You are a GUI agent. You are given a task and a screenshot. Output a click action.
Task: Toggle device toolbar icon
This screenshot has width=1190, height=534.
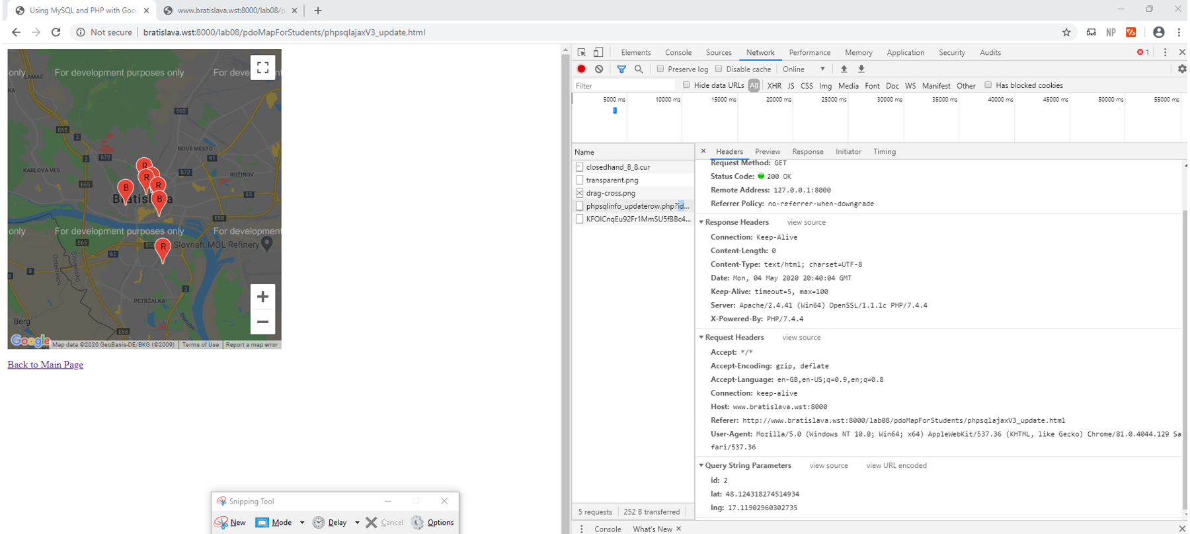pyautogui.click(x=598, y=52)
